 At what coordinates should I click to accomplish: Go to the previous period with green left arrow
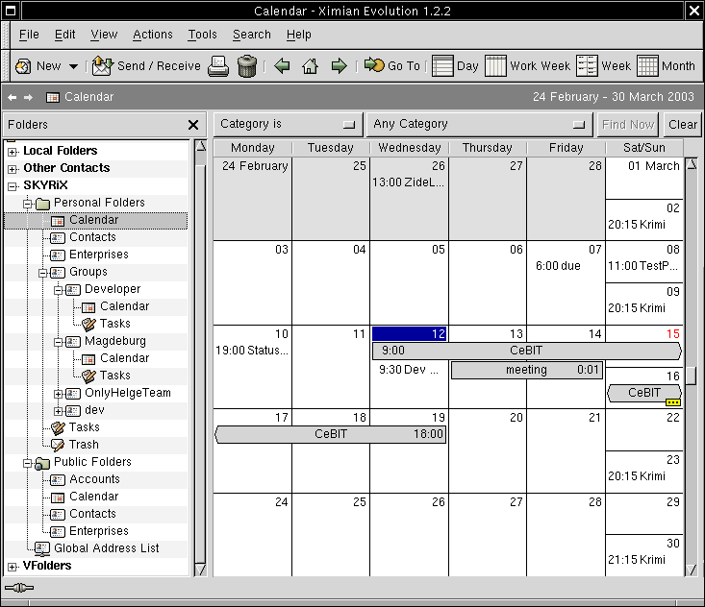[282, 66]
